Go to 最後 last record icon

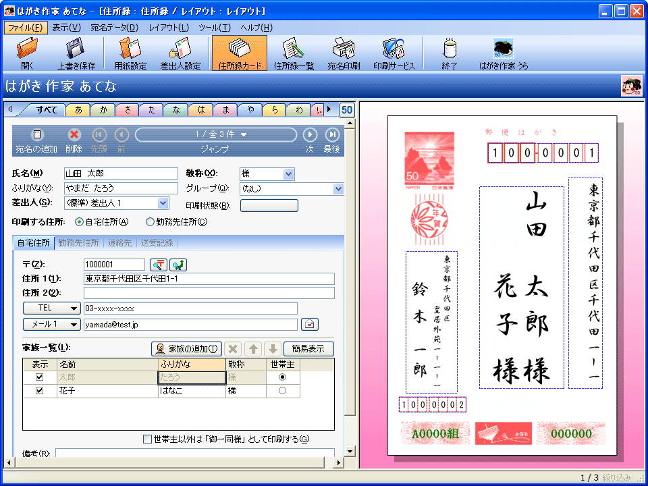[x=332, y=135]
